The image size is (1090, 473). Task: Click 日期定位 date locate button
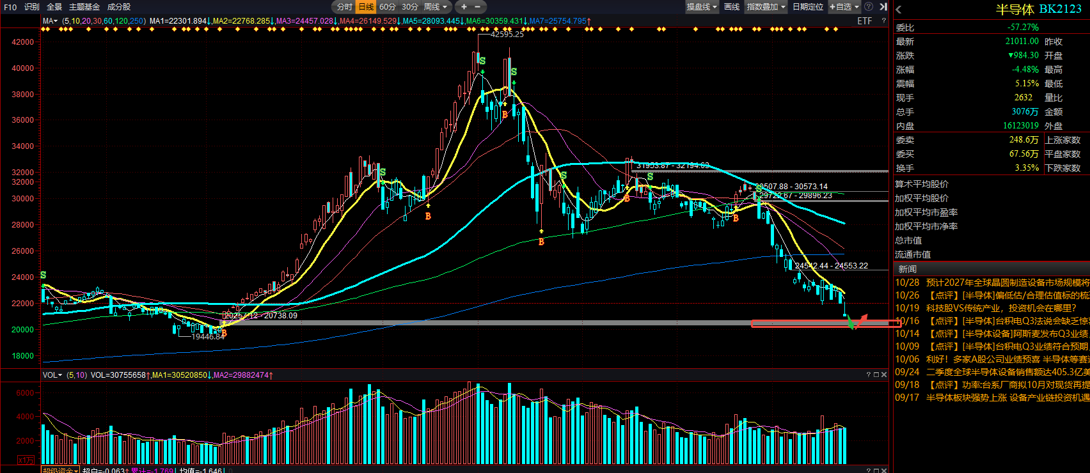[x=808, y=6]
